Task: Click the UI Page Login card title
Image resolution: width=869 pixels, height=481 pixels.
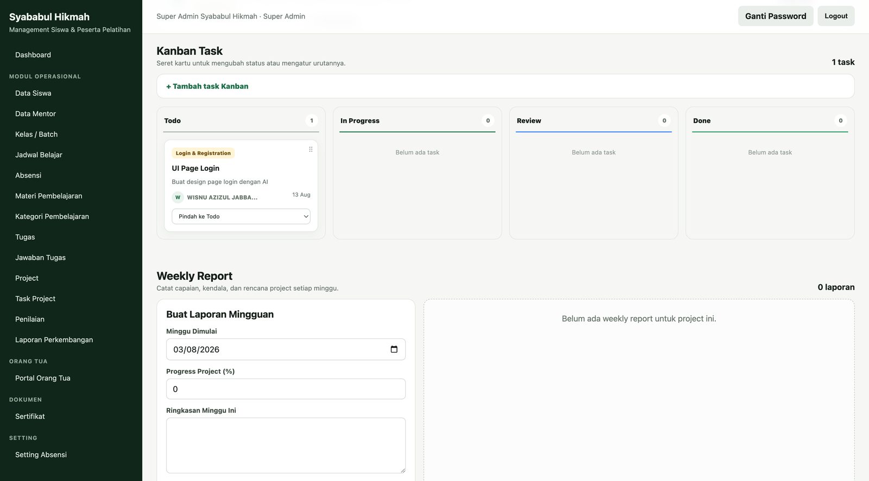Action: click(x=196, y=169)
